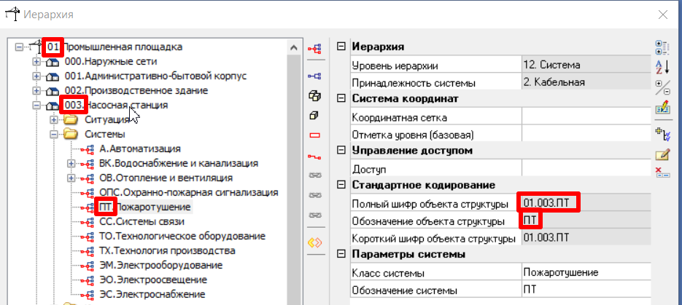Collapse the Стандартное кодирование section
The height and width of the screenshot is (305, 682).
341,185
